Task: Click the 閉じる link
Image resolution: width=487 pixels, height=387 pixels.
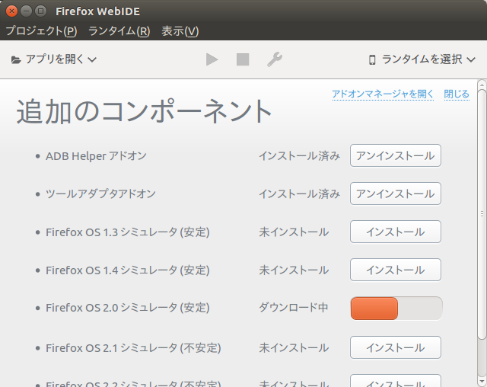Action: [457, 94]
